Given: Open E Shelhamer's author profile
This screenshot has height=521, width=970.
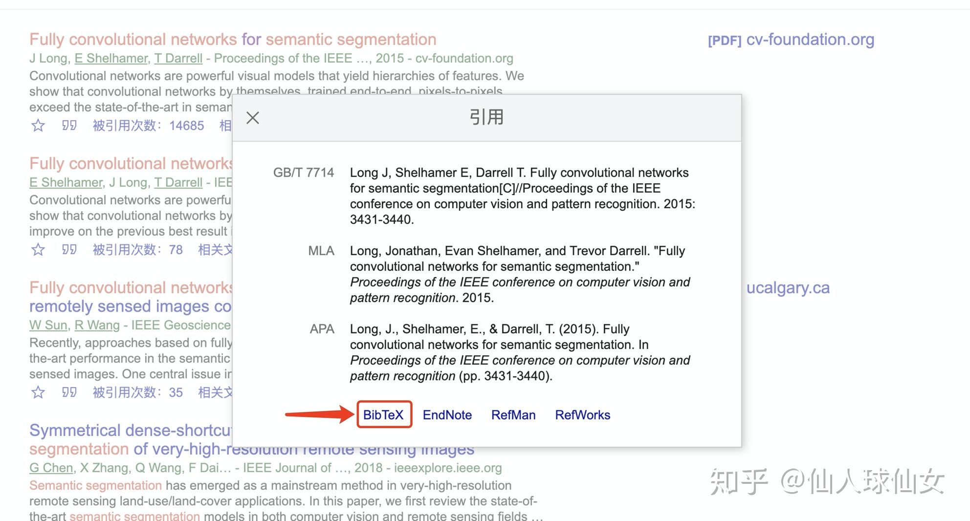Looking at the screenshot, I should pyautogui.click(x=110, y=58).
